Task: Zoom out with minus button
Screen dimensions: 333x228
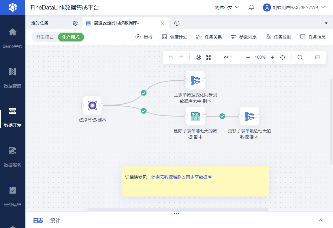Action: (248, 58)
